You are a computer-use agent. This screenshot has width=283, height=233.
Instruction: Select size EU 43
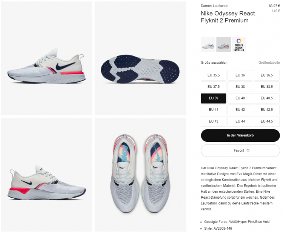click(x=214, y=121)
